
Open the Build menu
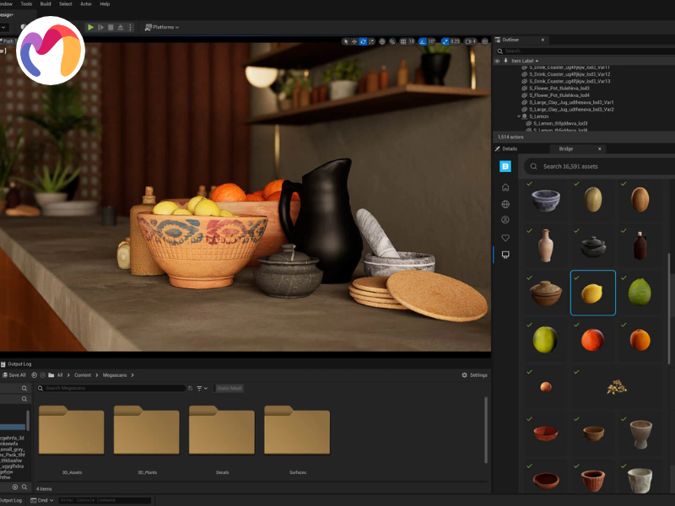point(46,3)
